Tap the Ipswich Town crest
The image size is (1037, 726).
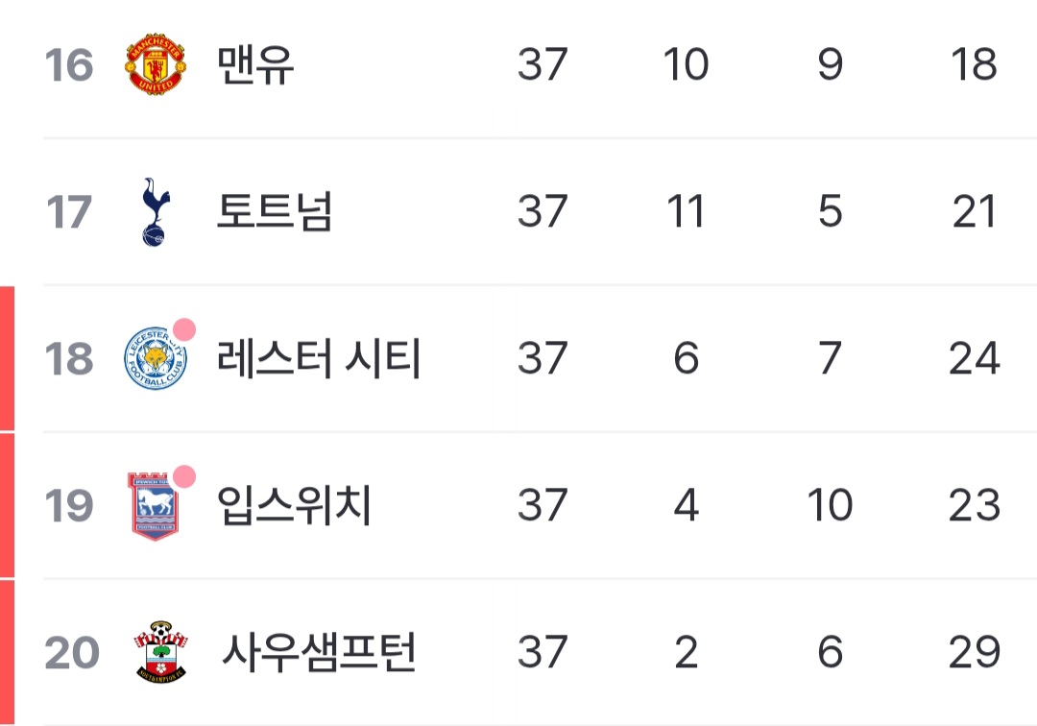coord(154,506)
